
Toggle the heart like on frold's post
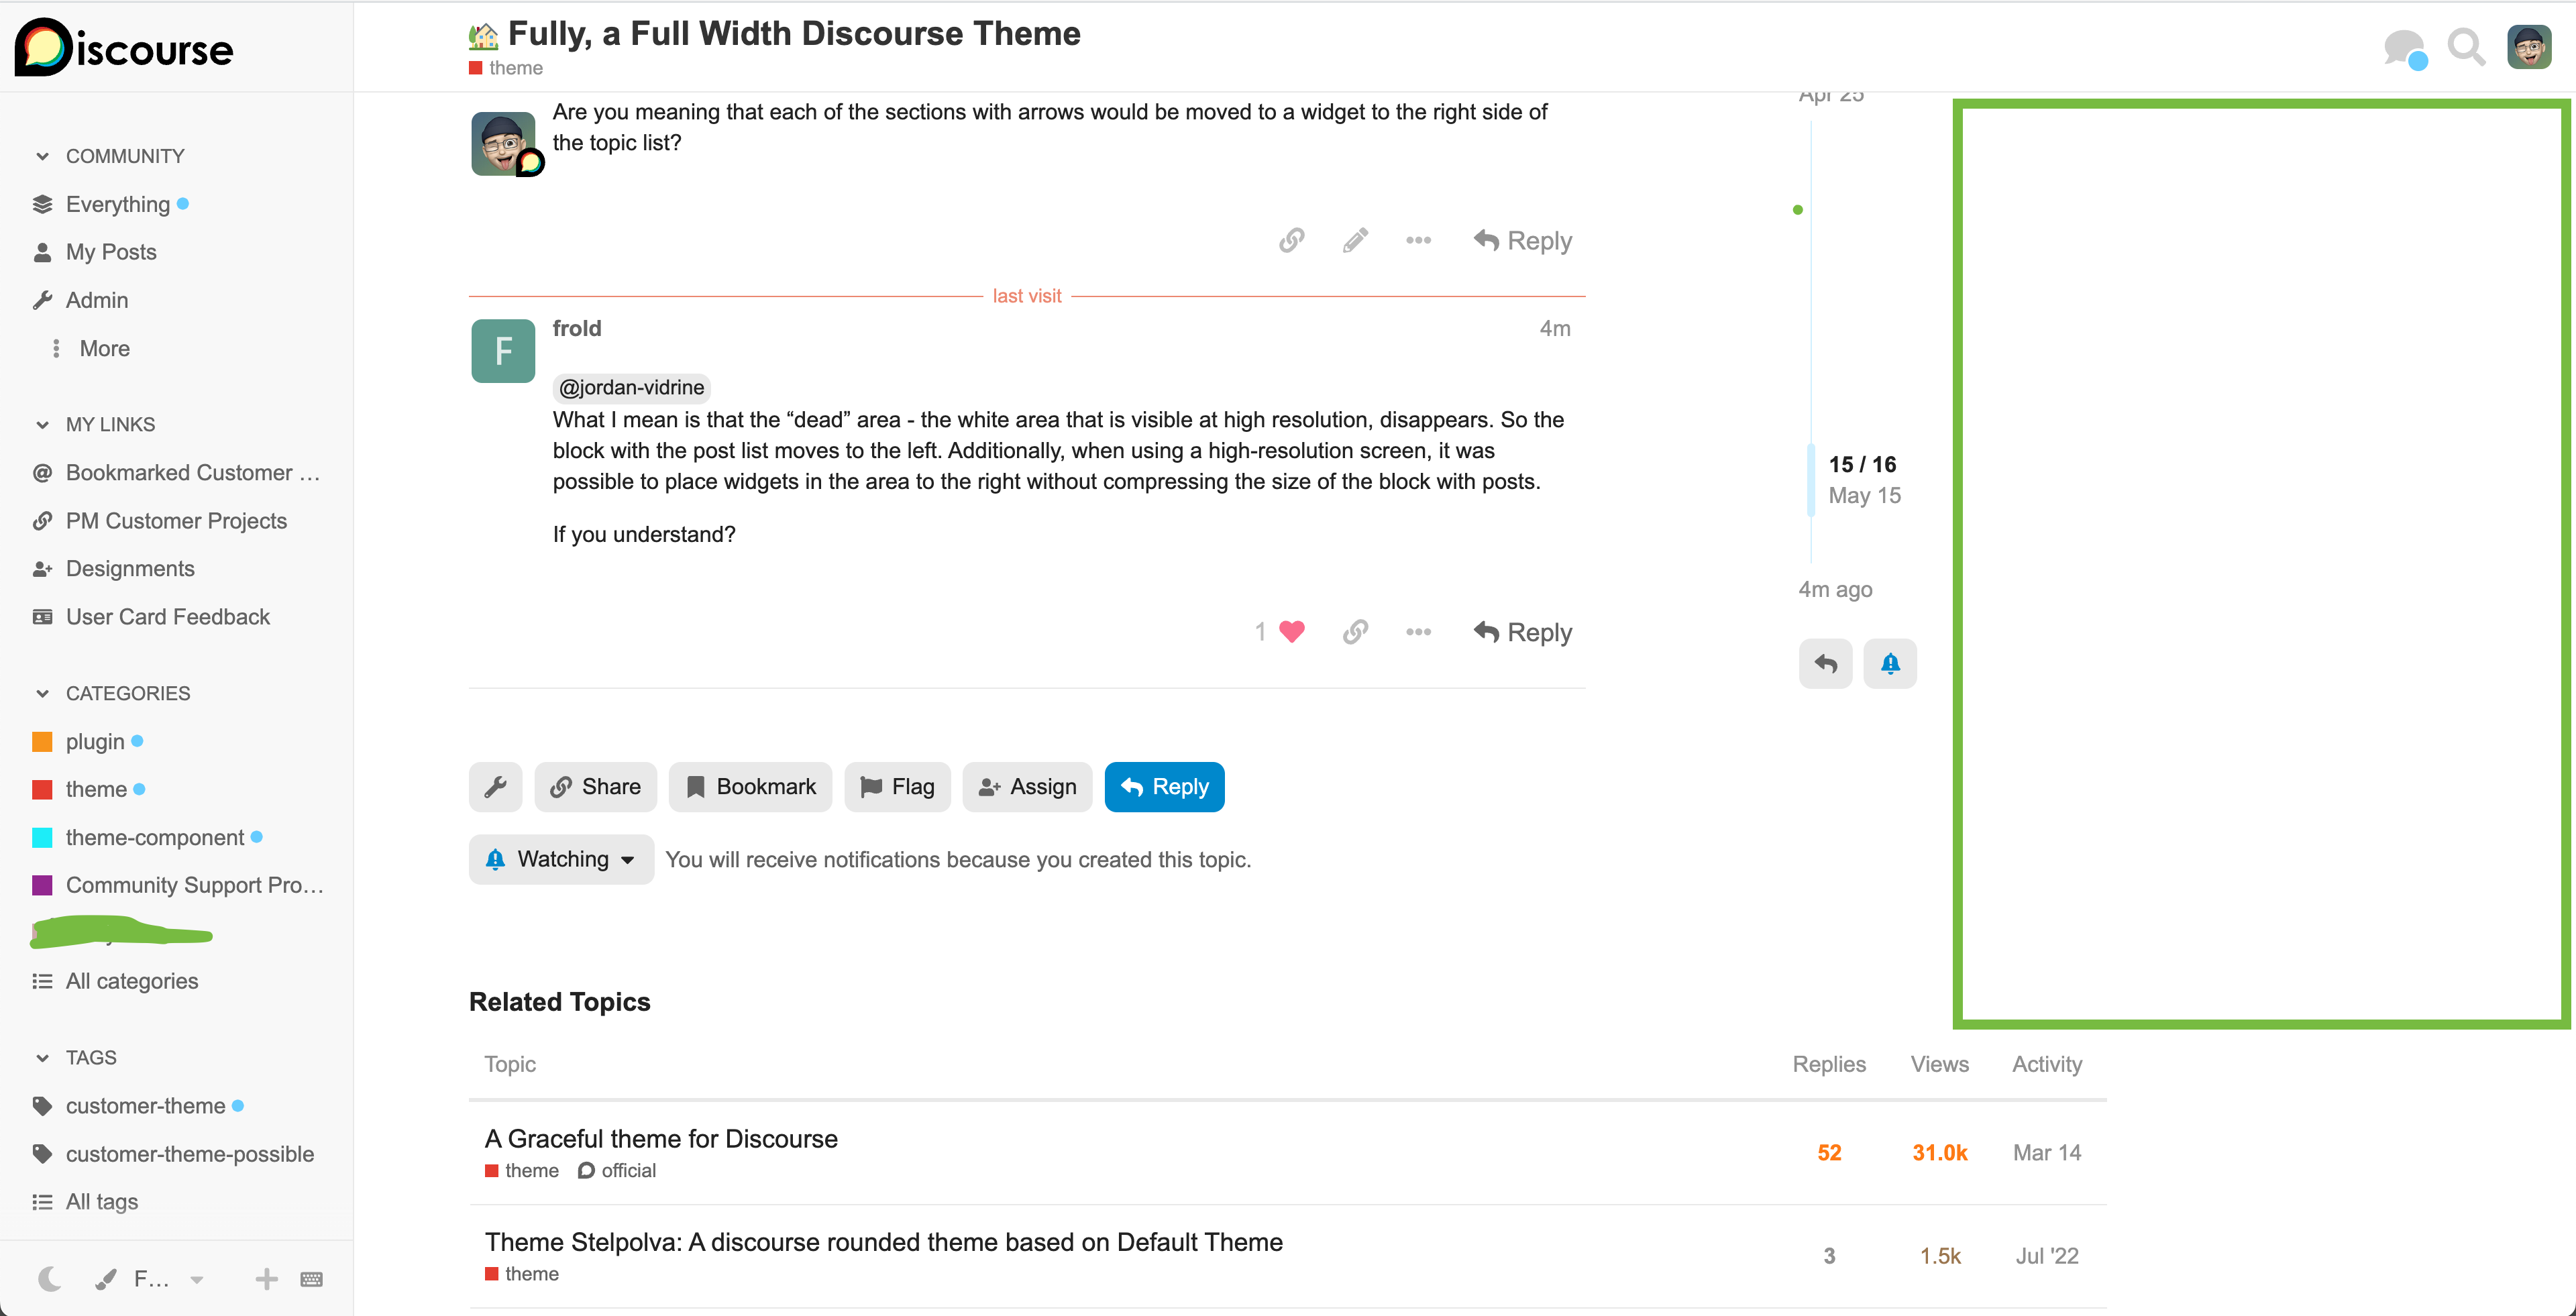tap(1292, 632)
